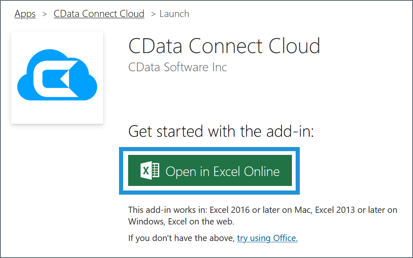Click the blue highlight border around the button
This screenshot has height=258, width=413.
[209, 149]
